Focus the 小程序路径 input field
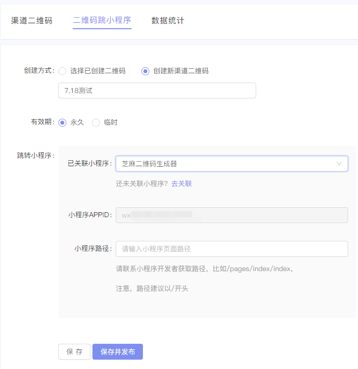 [232, 249]
